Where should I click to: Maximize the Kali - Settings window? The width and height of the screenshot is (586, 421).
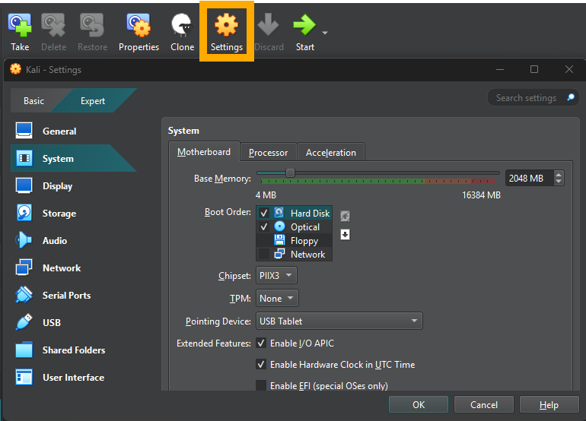534,69
